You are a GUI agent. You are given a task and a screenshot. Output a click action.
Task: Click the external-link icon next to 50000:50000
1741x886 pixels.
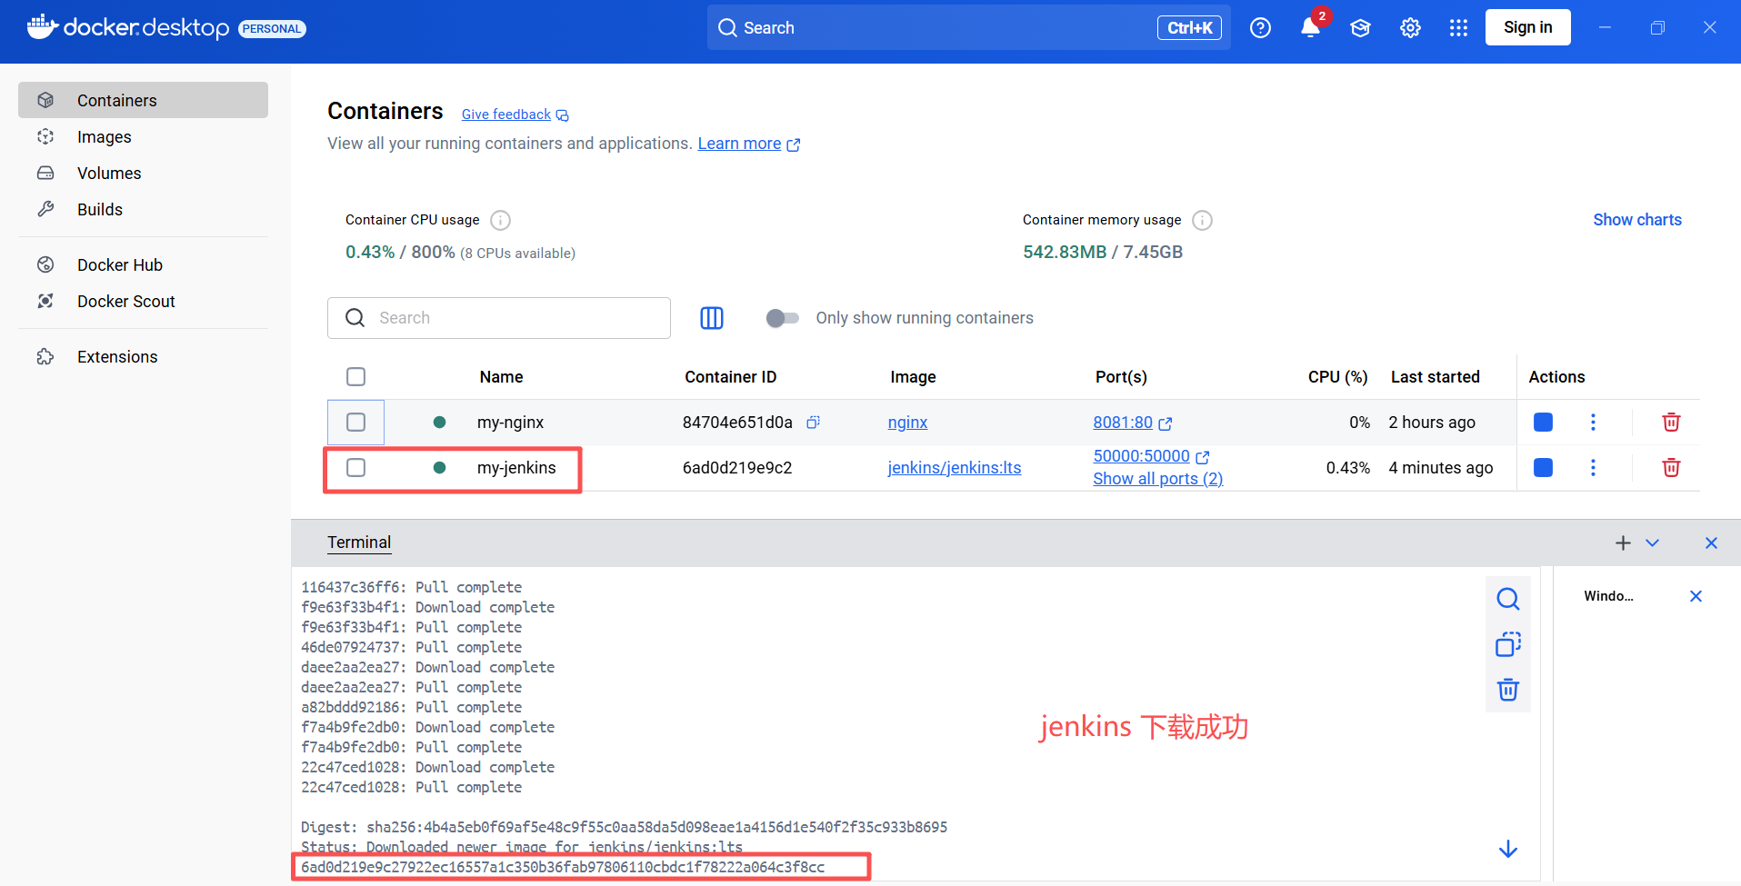coord(1203,457)
